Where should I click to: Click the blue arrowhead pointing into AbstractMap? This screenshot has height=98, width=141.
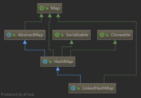[25, 42]
